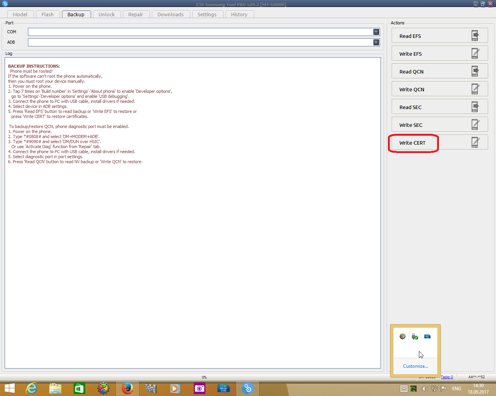
Task: Click the ENG input language indicator
Action: click(x=456, y=389)
